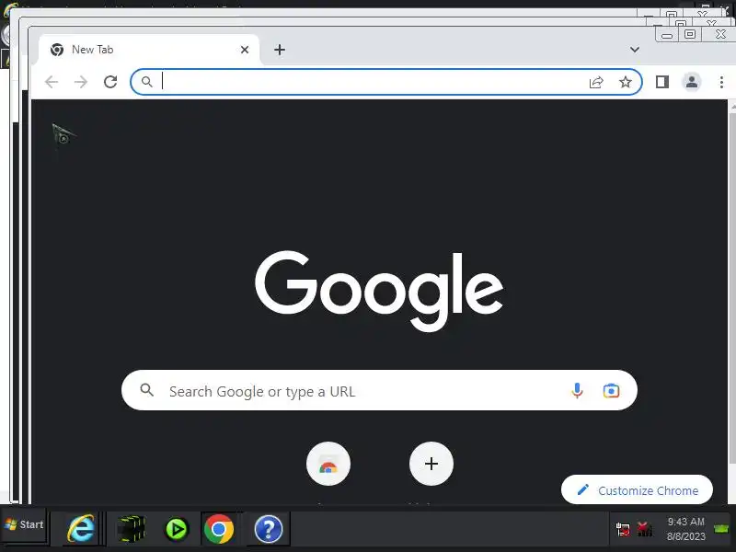Click the Chrome icon in the taskbar
The height and width of the screenshot is (552, 736).
point(219,529)
